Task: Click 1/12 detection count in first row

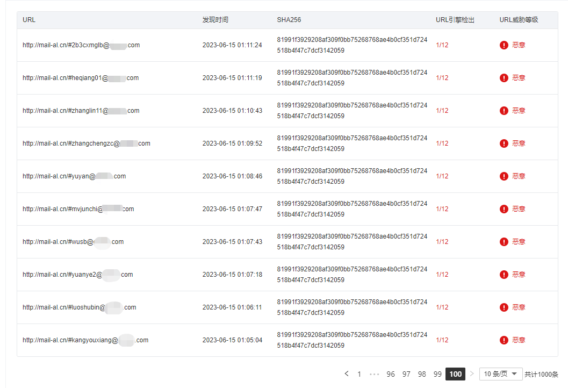Action: click(x=442, y=45)
